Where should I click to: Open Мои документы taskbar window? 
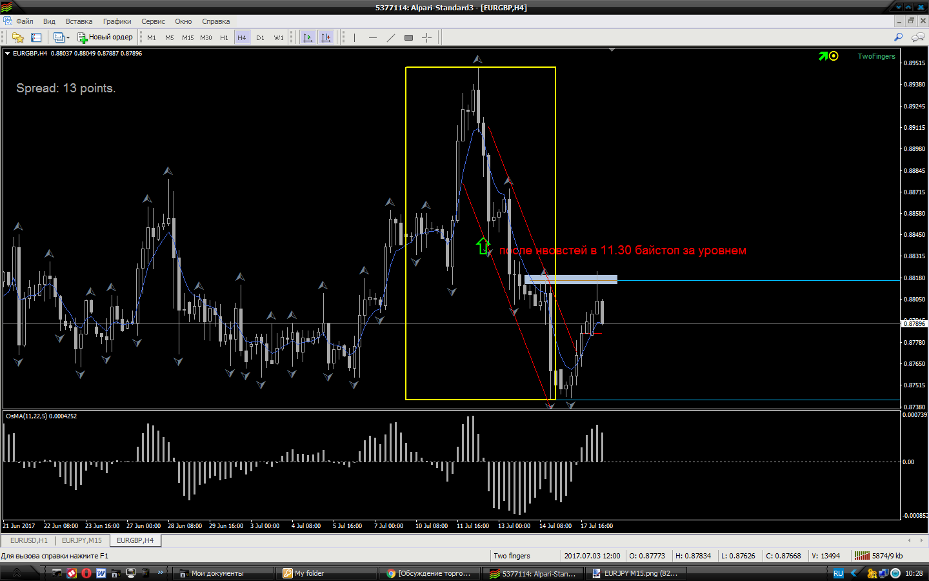click(x=223, y=573)
